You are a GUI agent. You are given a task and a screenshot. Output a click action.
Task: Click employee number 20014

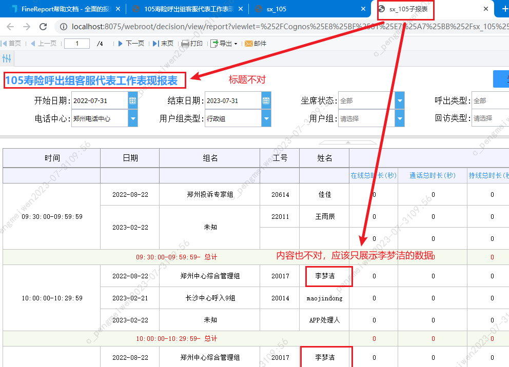[x=280, y=298]
